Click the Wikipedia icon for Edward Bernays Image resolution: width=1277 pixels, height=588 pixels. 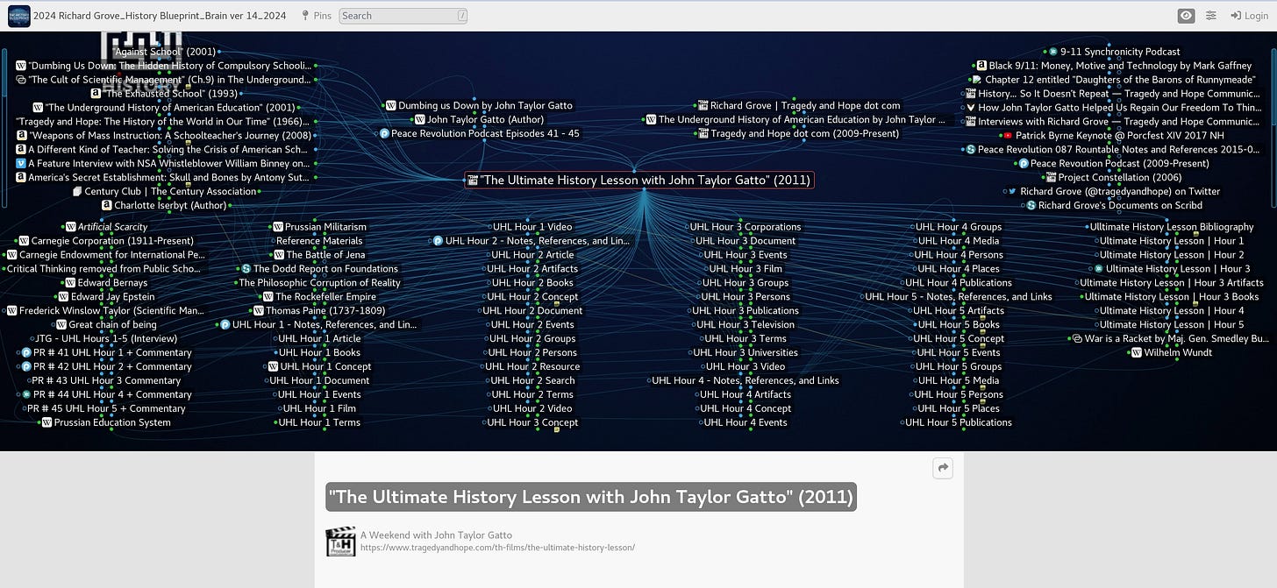(70, 282)
